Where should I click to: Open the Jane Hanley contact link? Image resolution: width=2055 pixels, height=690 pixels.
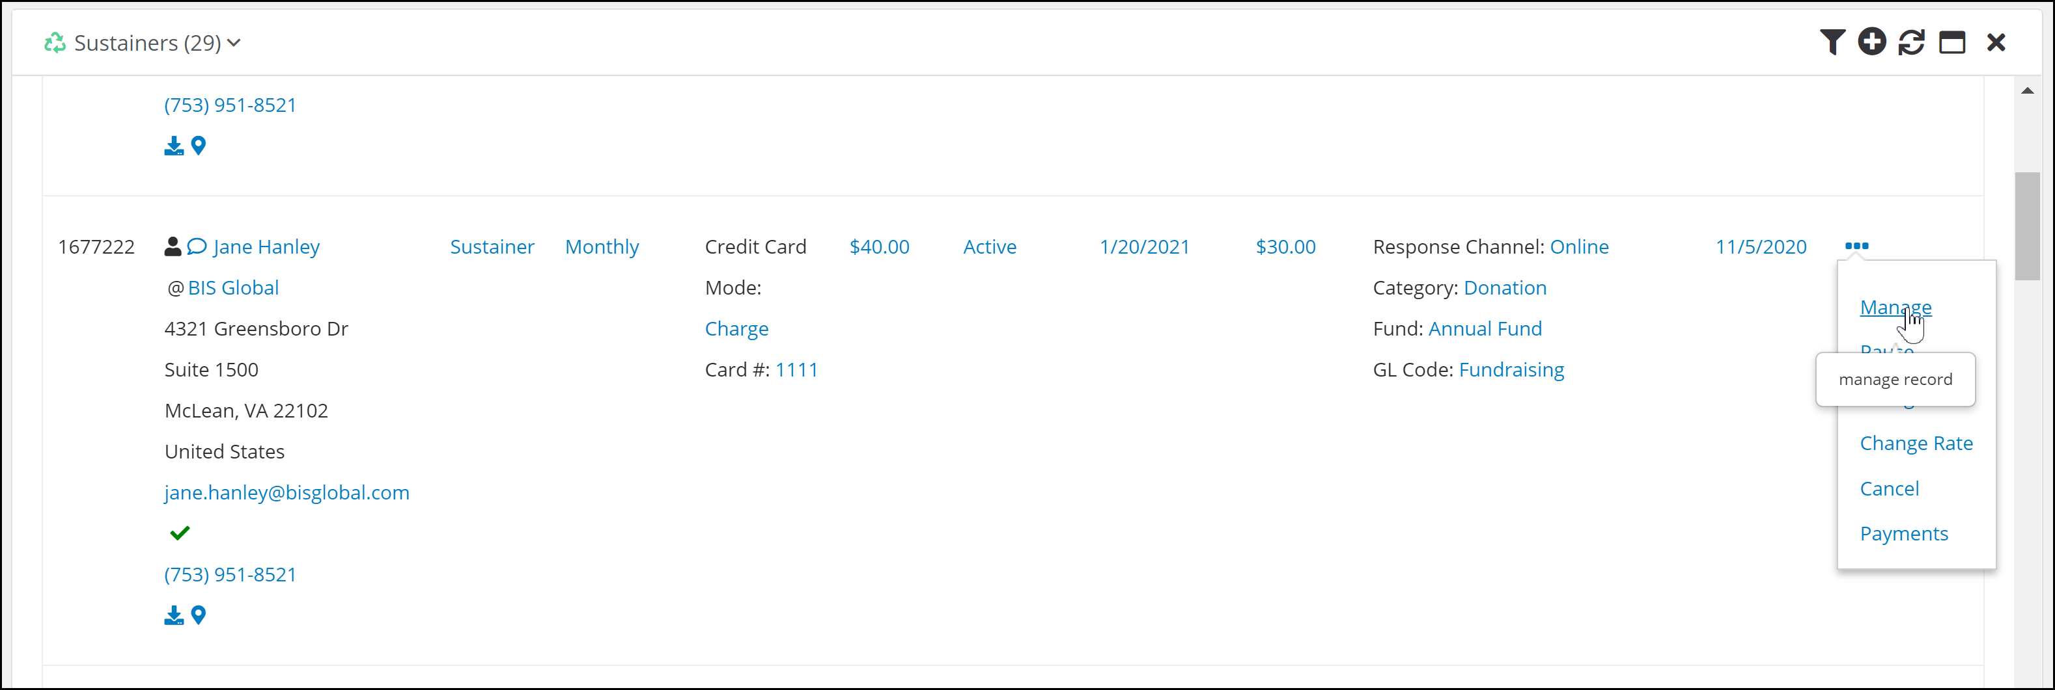point(266,247)
